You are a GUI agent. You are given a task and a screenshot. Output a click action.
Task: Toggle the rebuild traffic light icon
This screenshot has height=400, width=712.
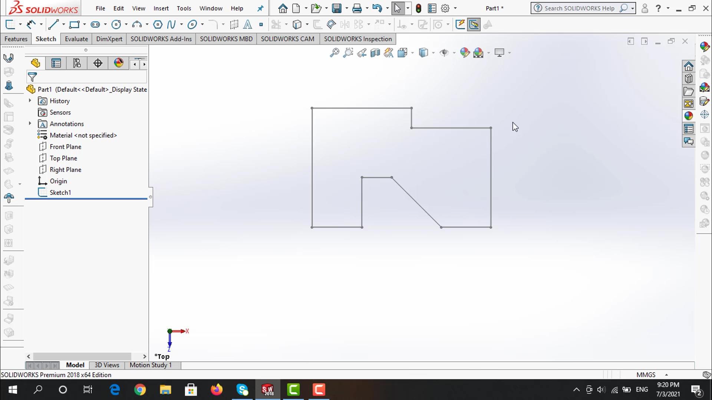[419, 8]
